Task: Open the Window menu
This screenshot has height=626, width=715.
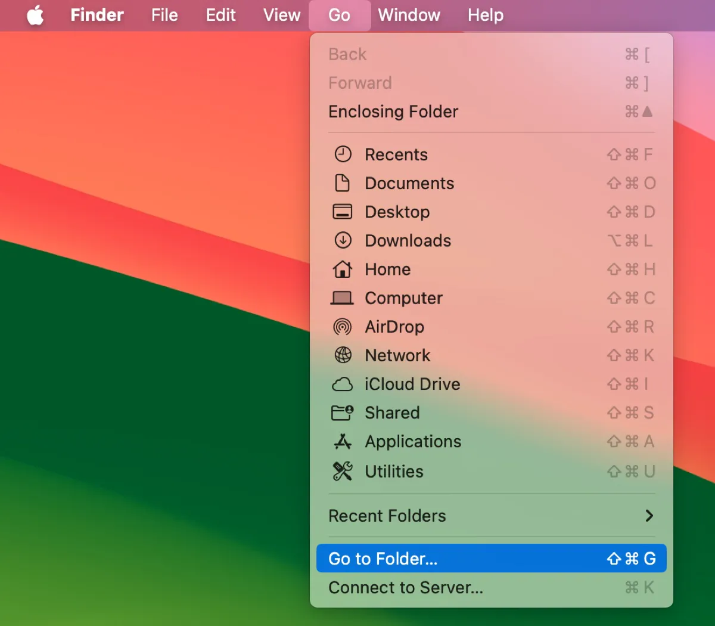Action: (x=409, y=15)
